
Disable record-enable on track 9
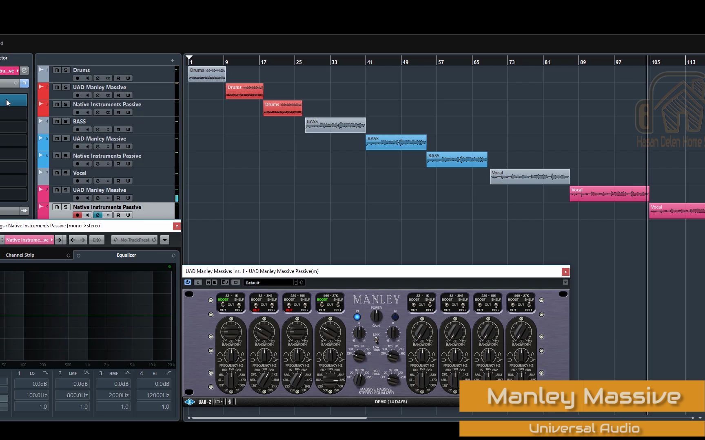click(77, 215)
